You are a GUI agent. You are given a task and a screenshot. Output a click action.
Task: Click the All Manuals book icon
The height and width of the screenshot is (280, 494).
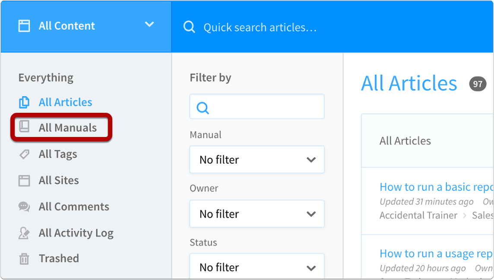click(24, 127)
